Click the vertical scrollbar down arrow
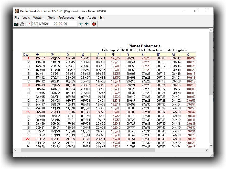The width and height of the screenshot is (226, 169). [x=211, y=145]
